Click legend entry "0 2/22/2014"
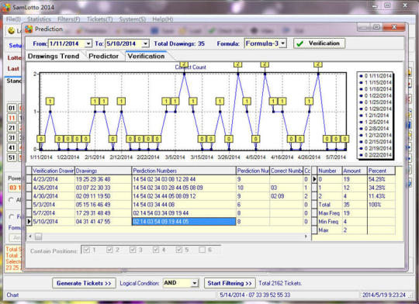419x304 pixels. tap(376, 155)
